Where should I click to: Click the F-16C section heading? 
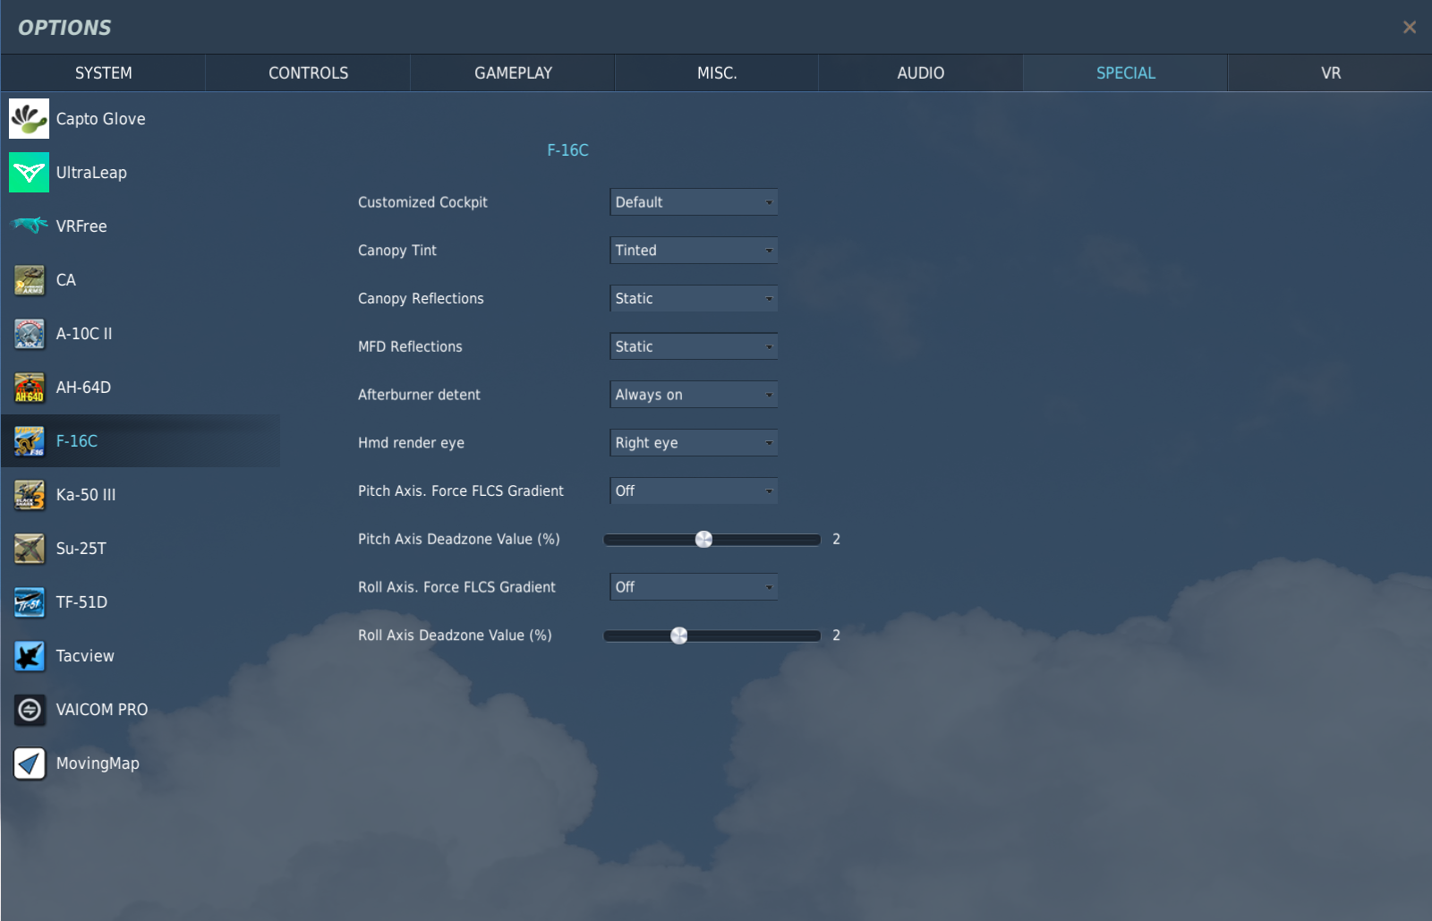(567, 150)
